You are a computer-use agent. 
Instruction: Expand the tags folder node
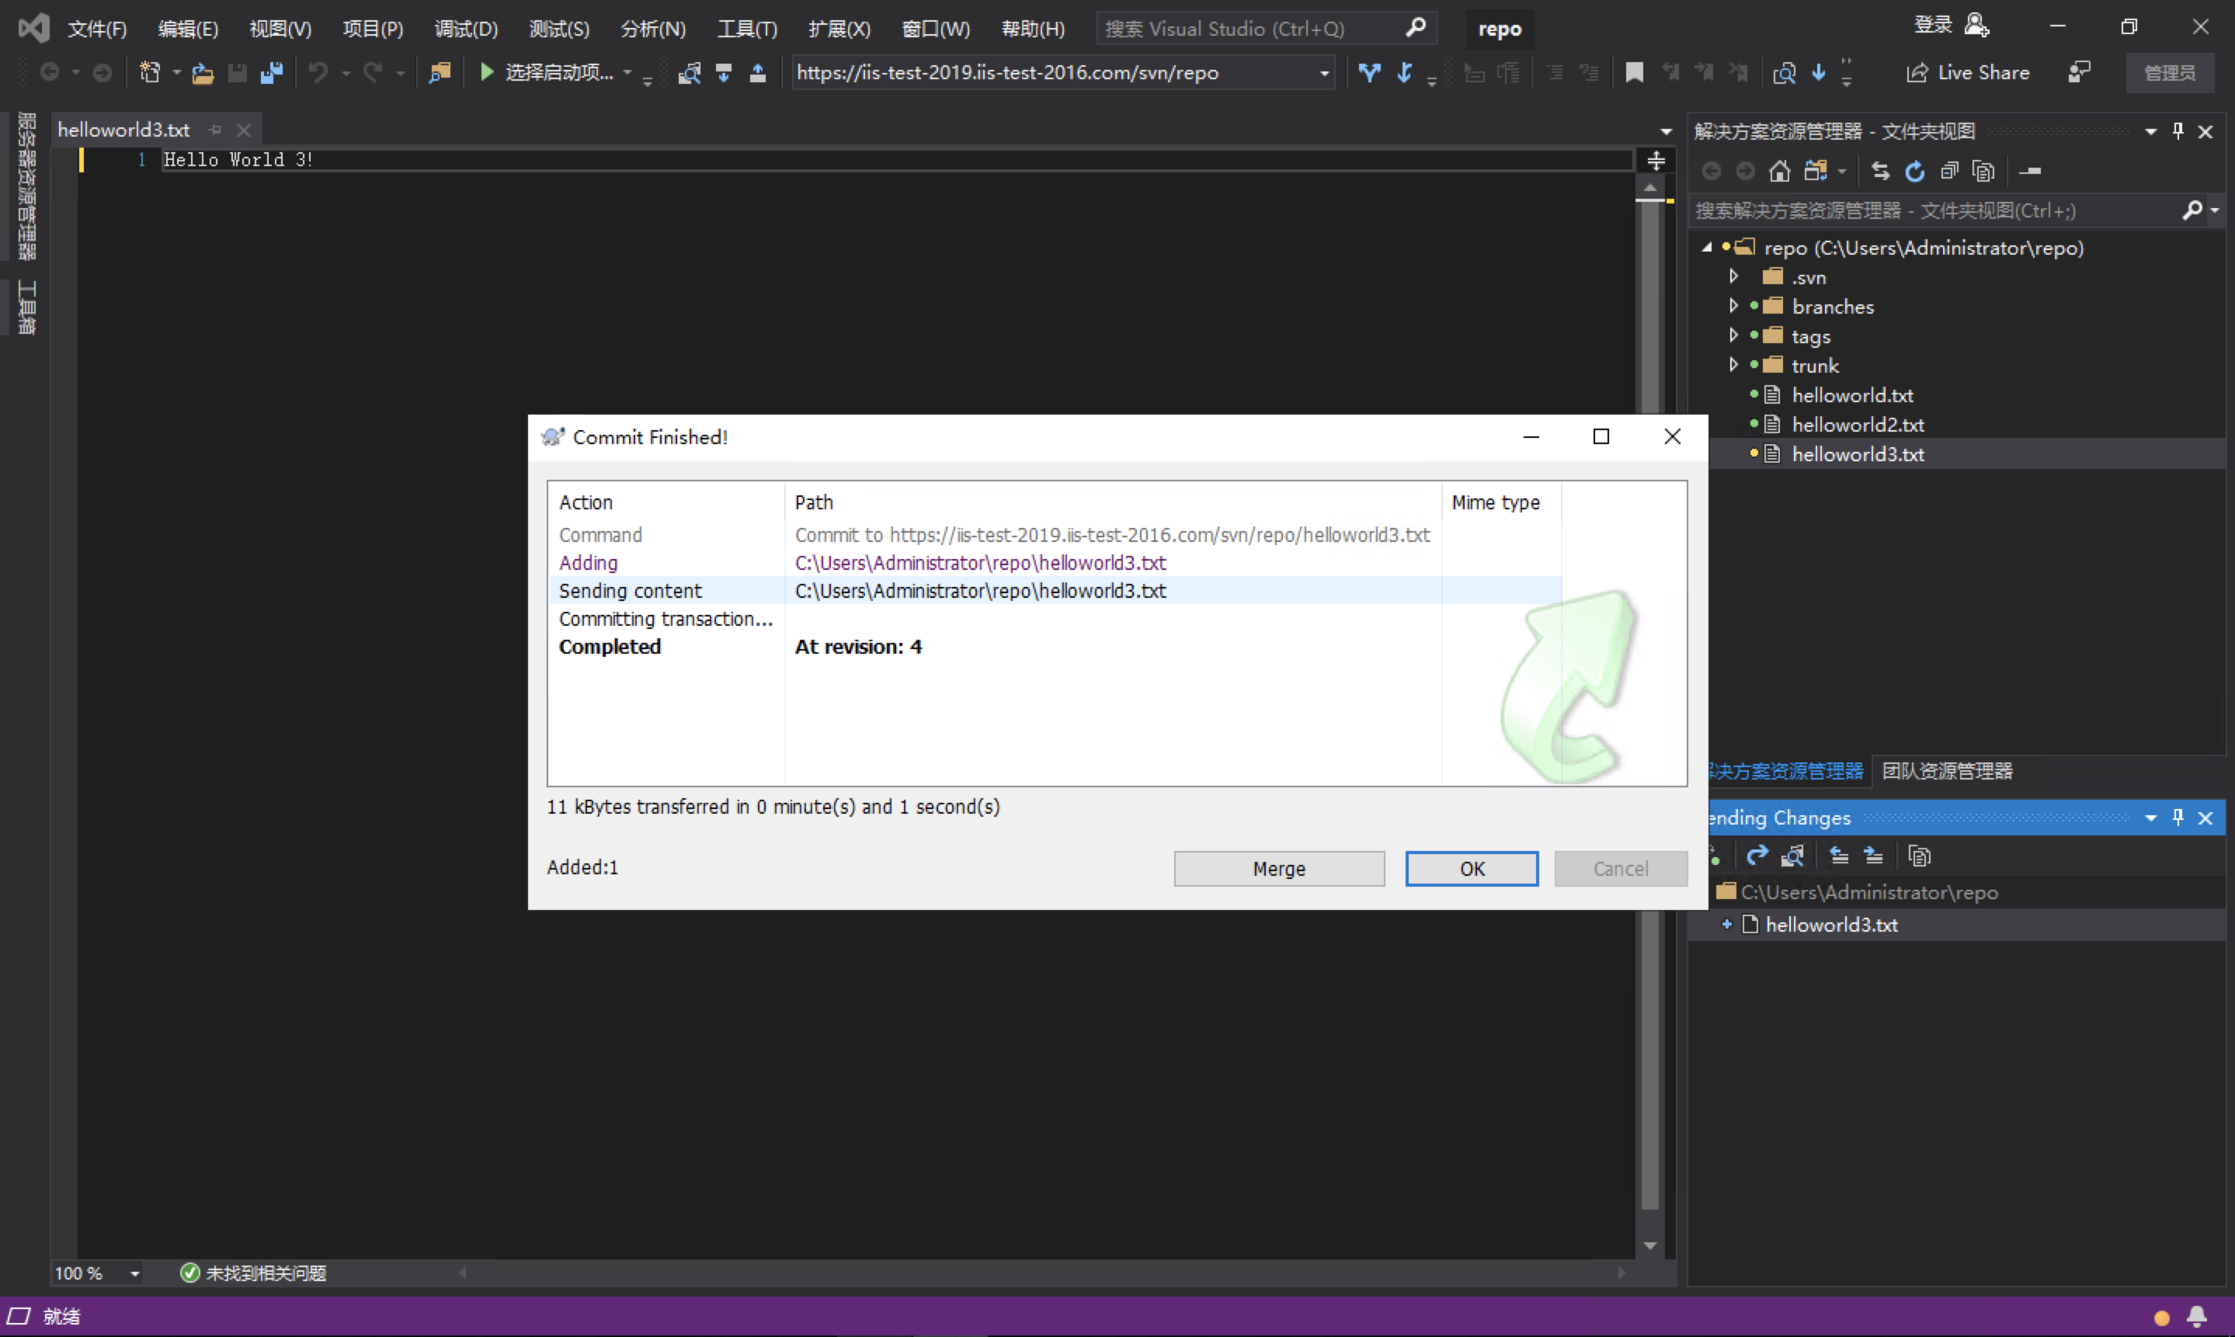pos(1733,335)
